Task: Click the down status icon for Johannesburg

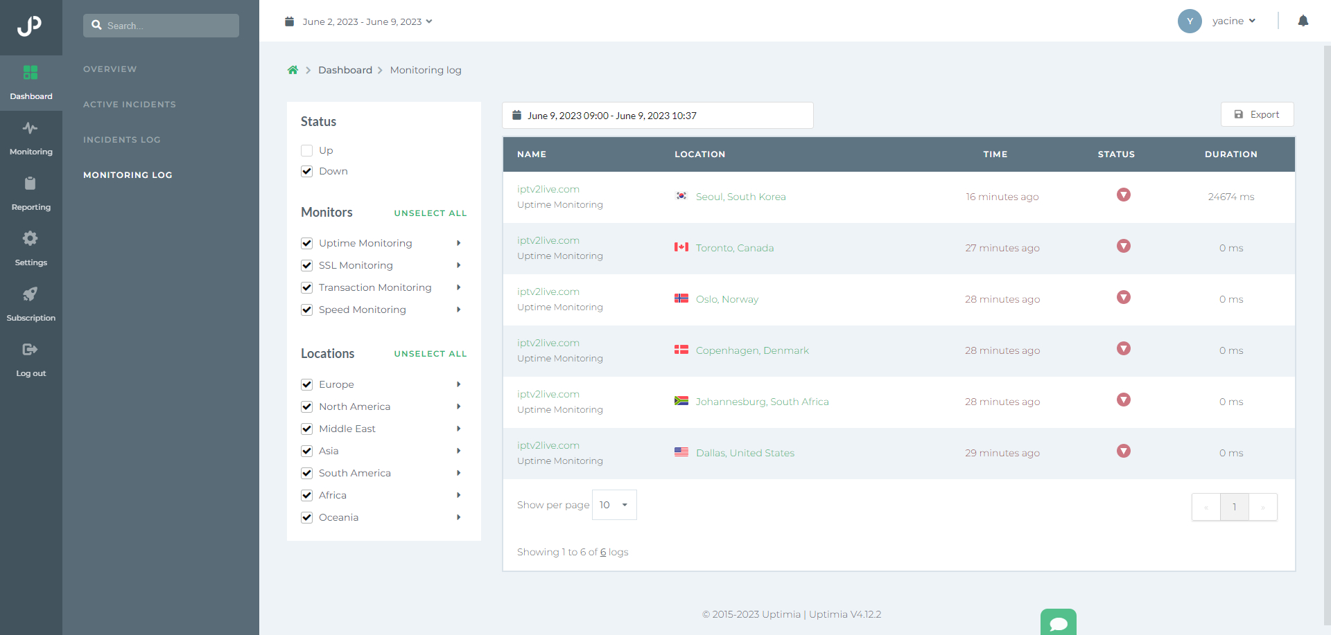Action: [1124, 400]
